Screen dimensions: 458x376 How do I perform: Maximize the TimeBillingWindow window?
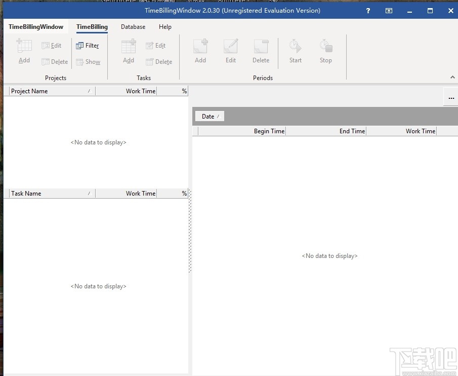(430, 11)
